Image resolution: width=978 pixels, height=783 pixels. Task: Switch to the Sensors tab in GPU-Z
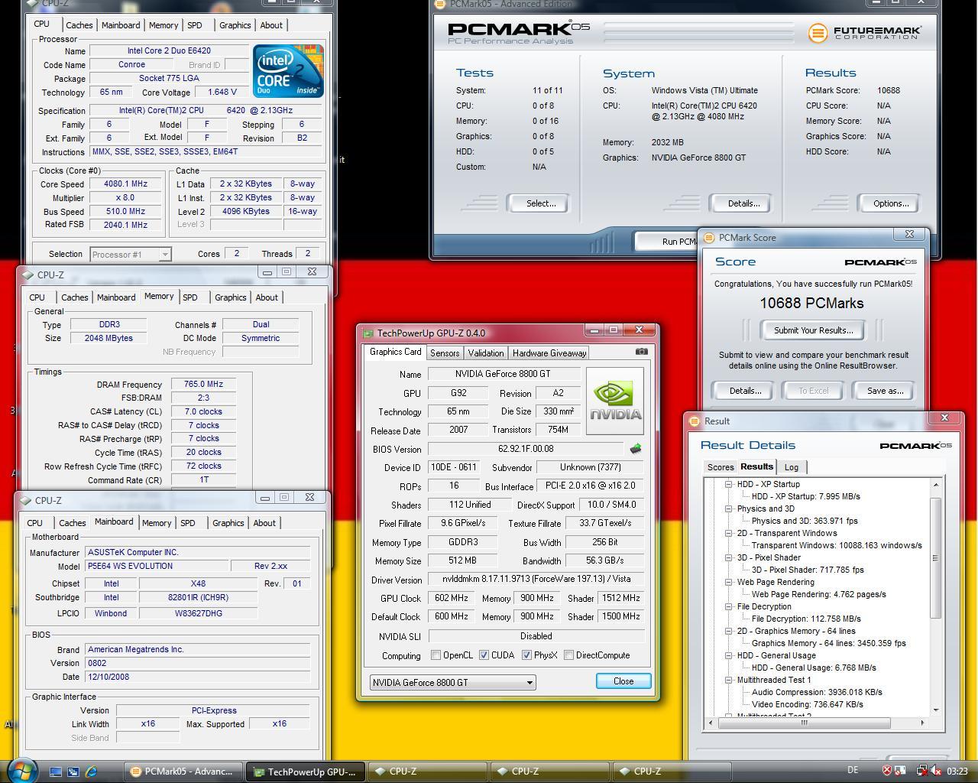445,353
